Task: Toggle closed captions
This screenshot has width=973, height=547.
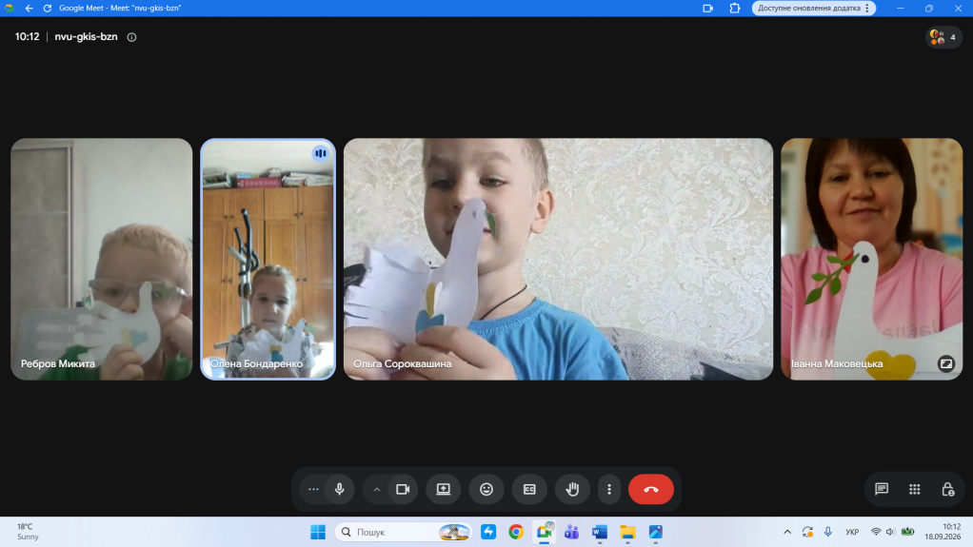Action: 529,489
